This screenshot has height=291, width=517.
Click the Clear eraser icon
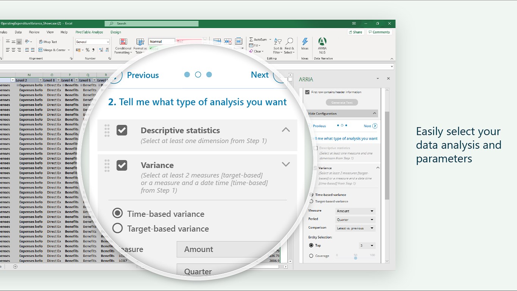[x=251, y=51]
